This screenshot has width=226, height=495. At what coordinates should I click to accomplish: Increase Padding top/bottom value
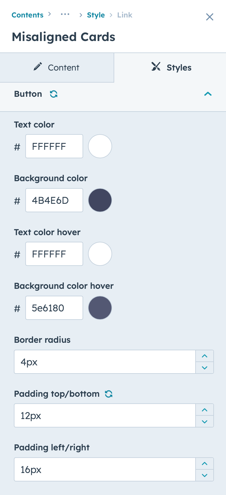205,410
